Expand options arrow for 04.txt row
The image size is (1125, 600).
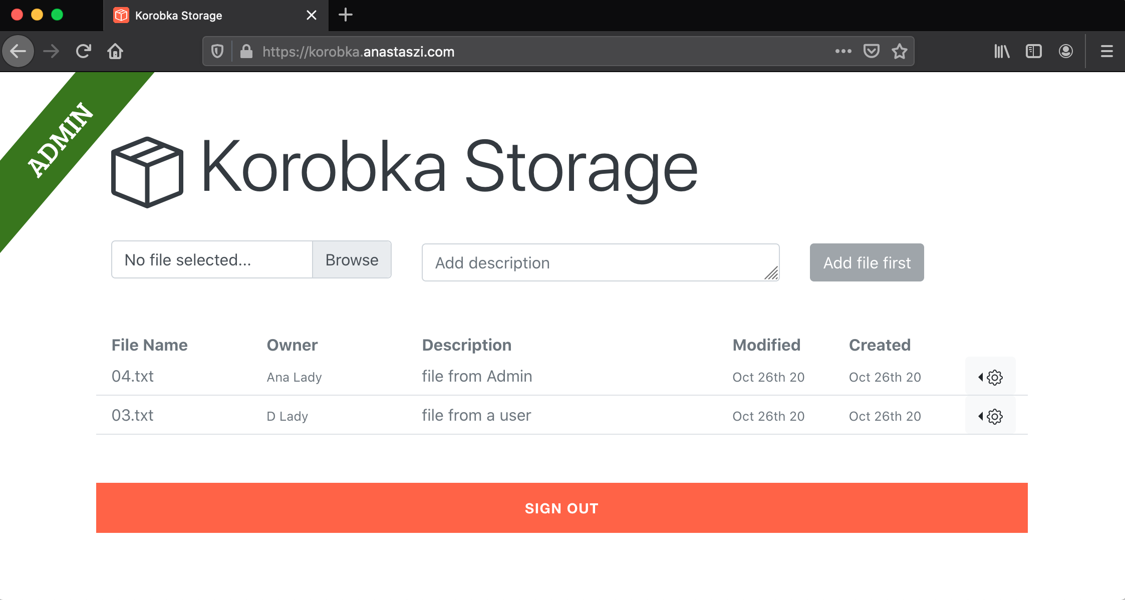click(981, 377)
